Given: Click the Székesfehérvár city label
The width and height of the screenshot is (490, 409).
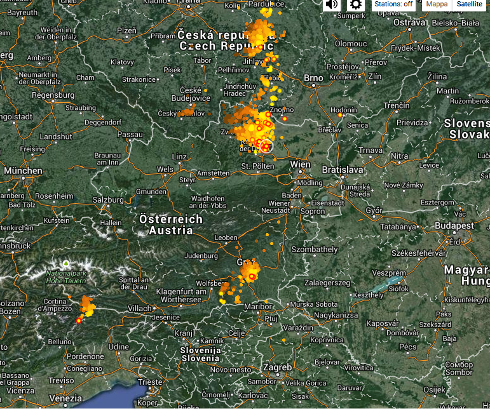Looking at the screenshot, I should point(418,253).
